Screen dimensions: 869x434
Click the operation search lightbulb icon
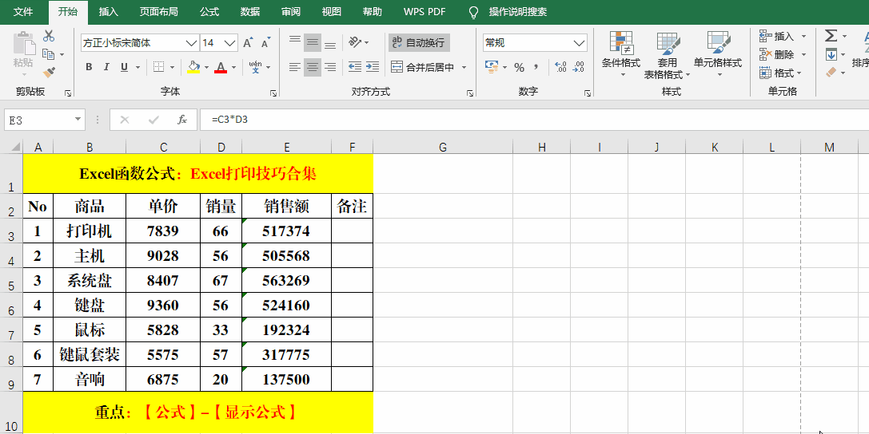[x=473, y=12]
